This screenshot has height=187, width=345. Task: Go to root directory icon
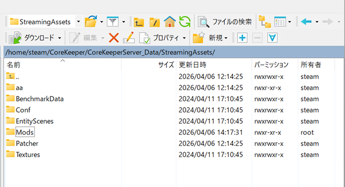[x=154, y=22]
